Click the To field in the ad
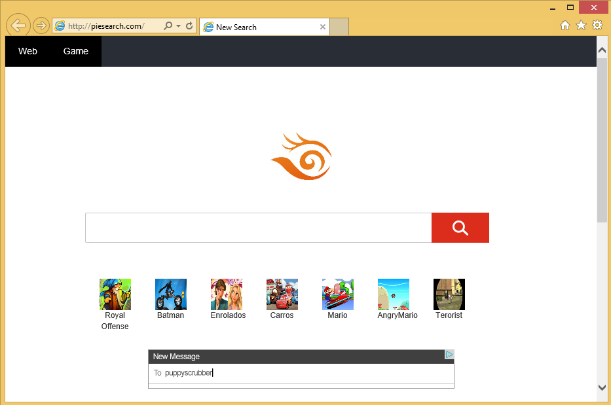 pos(301,373)
